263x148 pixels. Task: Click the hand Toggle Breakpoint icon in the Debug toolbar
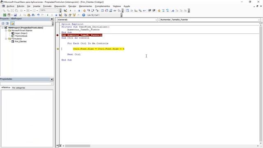point(84,11)
